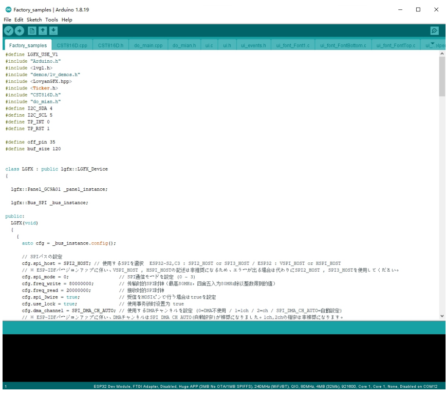446x393 pixels.
Task: Open the Edit menu
Action: (19, 20)
